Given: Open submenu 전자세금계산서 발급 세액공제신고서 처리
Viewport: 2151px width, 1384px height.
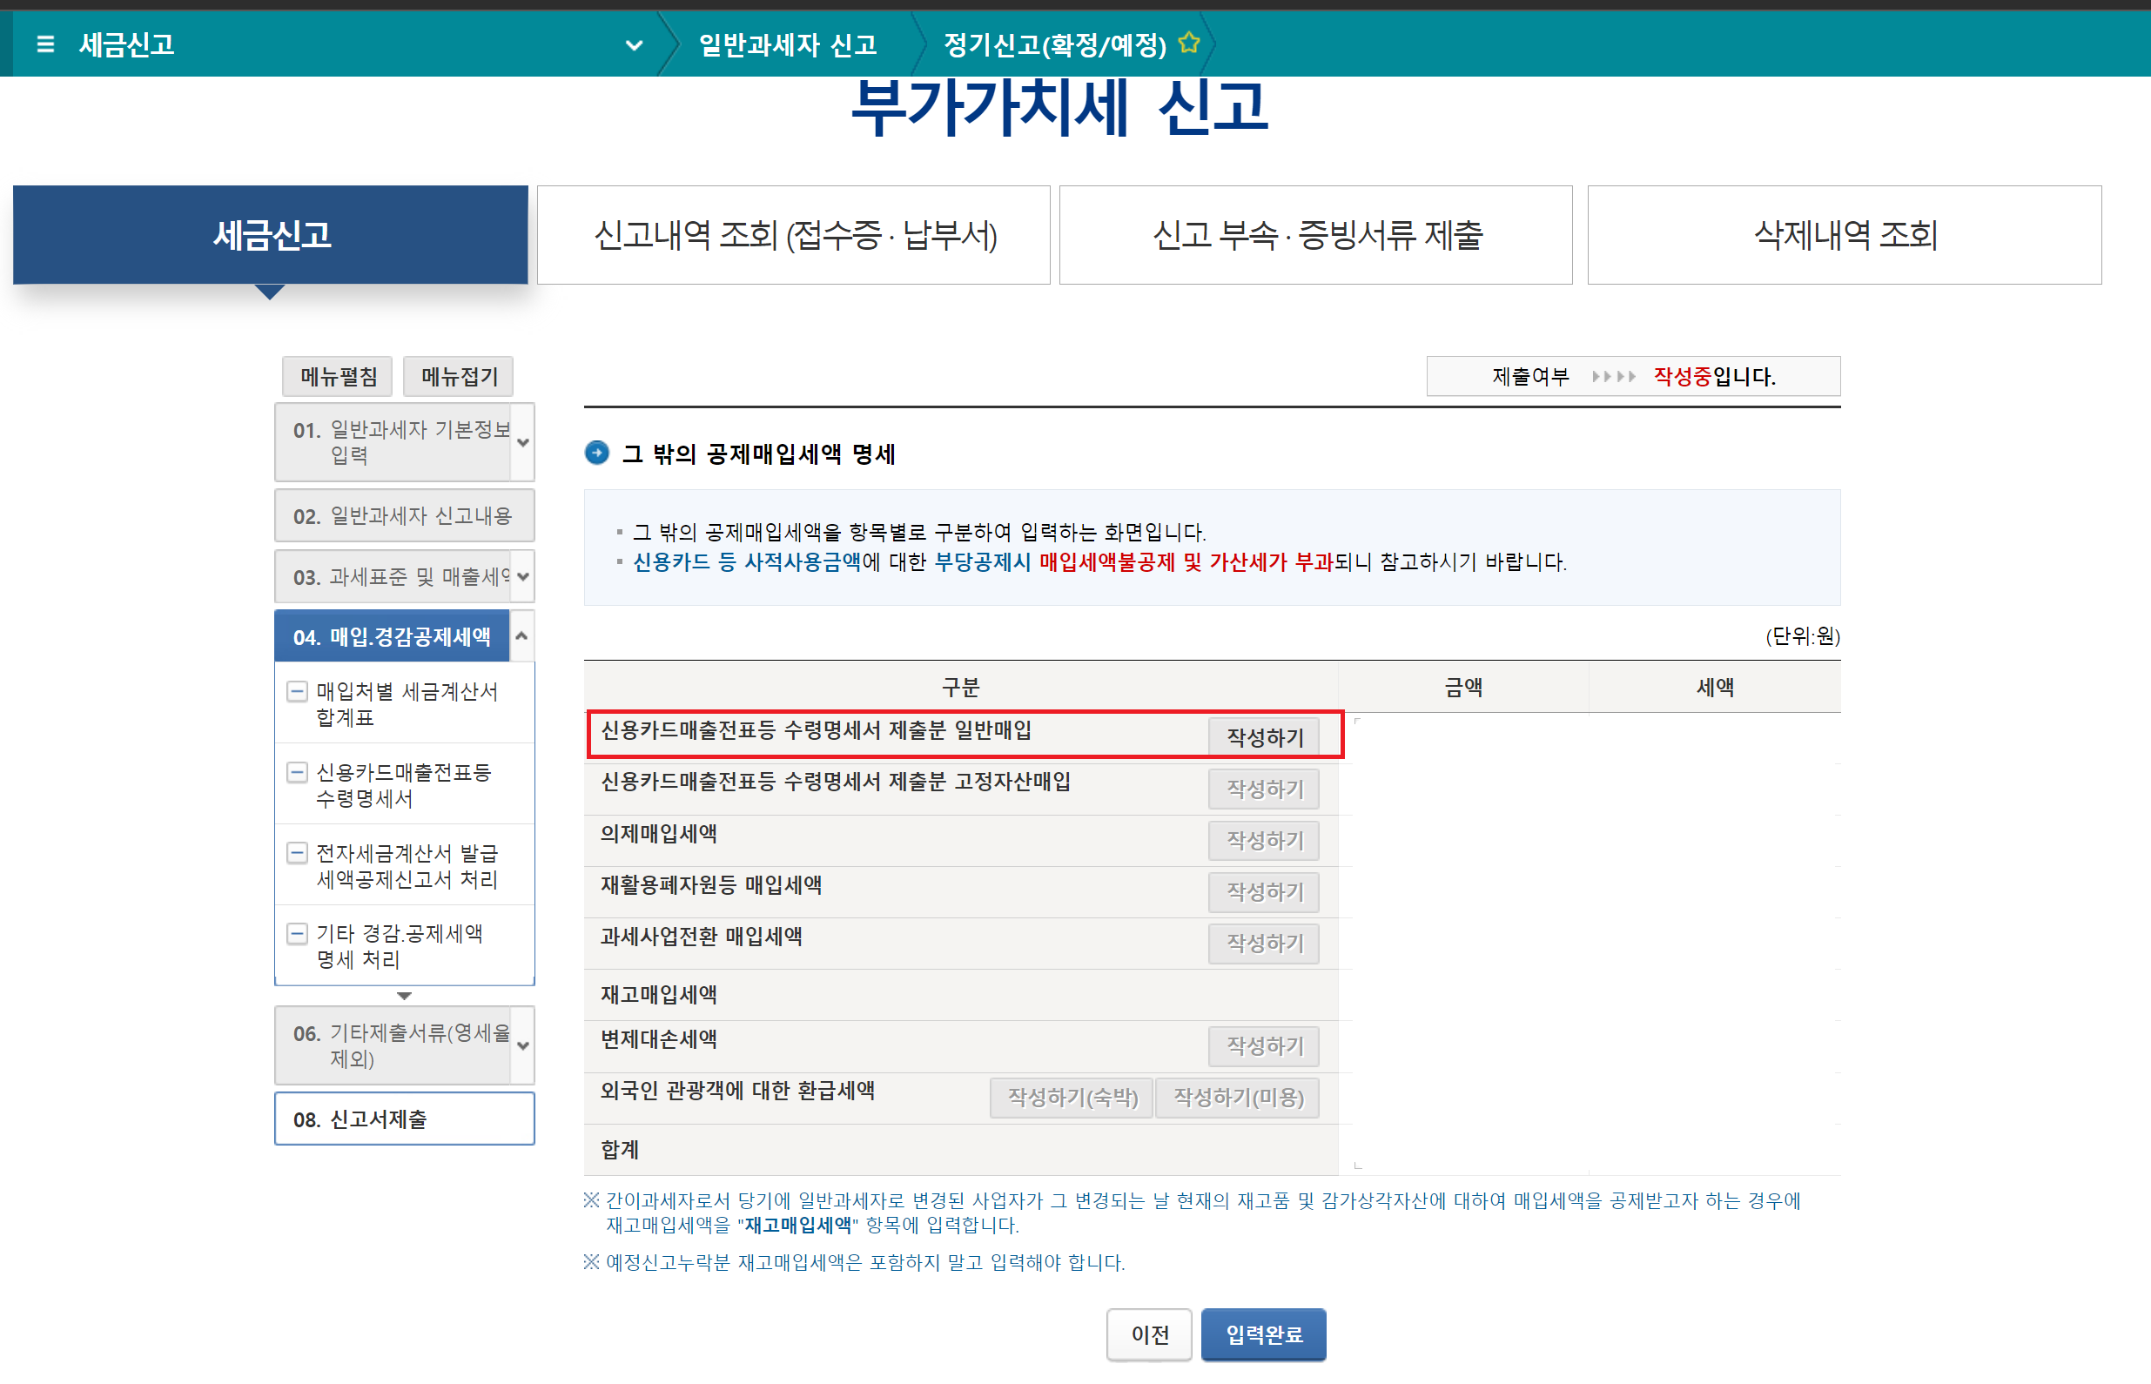Looking at the screenshot, I should 407,865.
